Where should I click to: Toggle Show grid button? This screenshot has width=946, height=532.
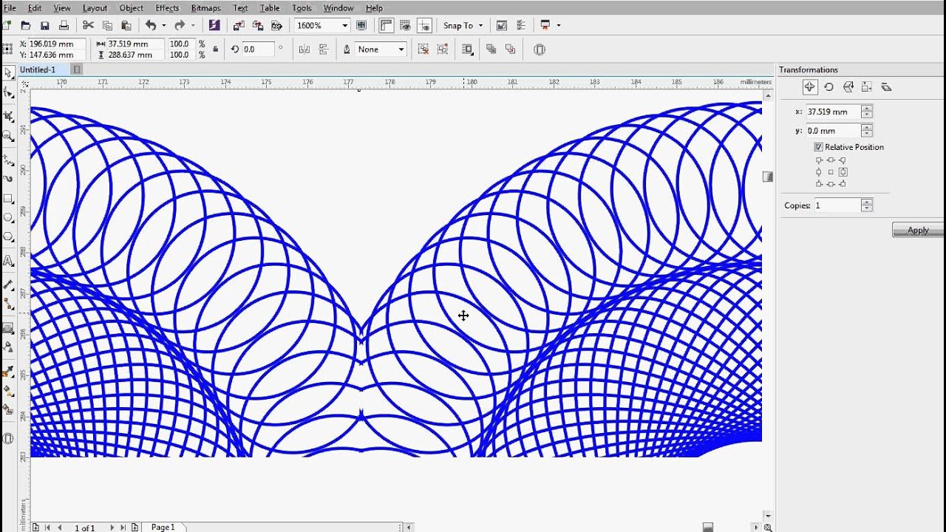[406, 25]
